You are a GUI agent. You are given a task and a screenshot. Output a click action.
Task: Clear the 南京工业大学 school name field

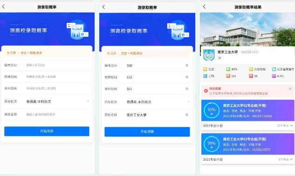pos(187,115)
